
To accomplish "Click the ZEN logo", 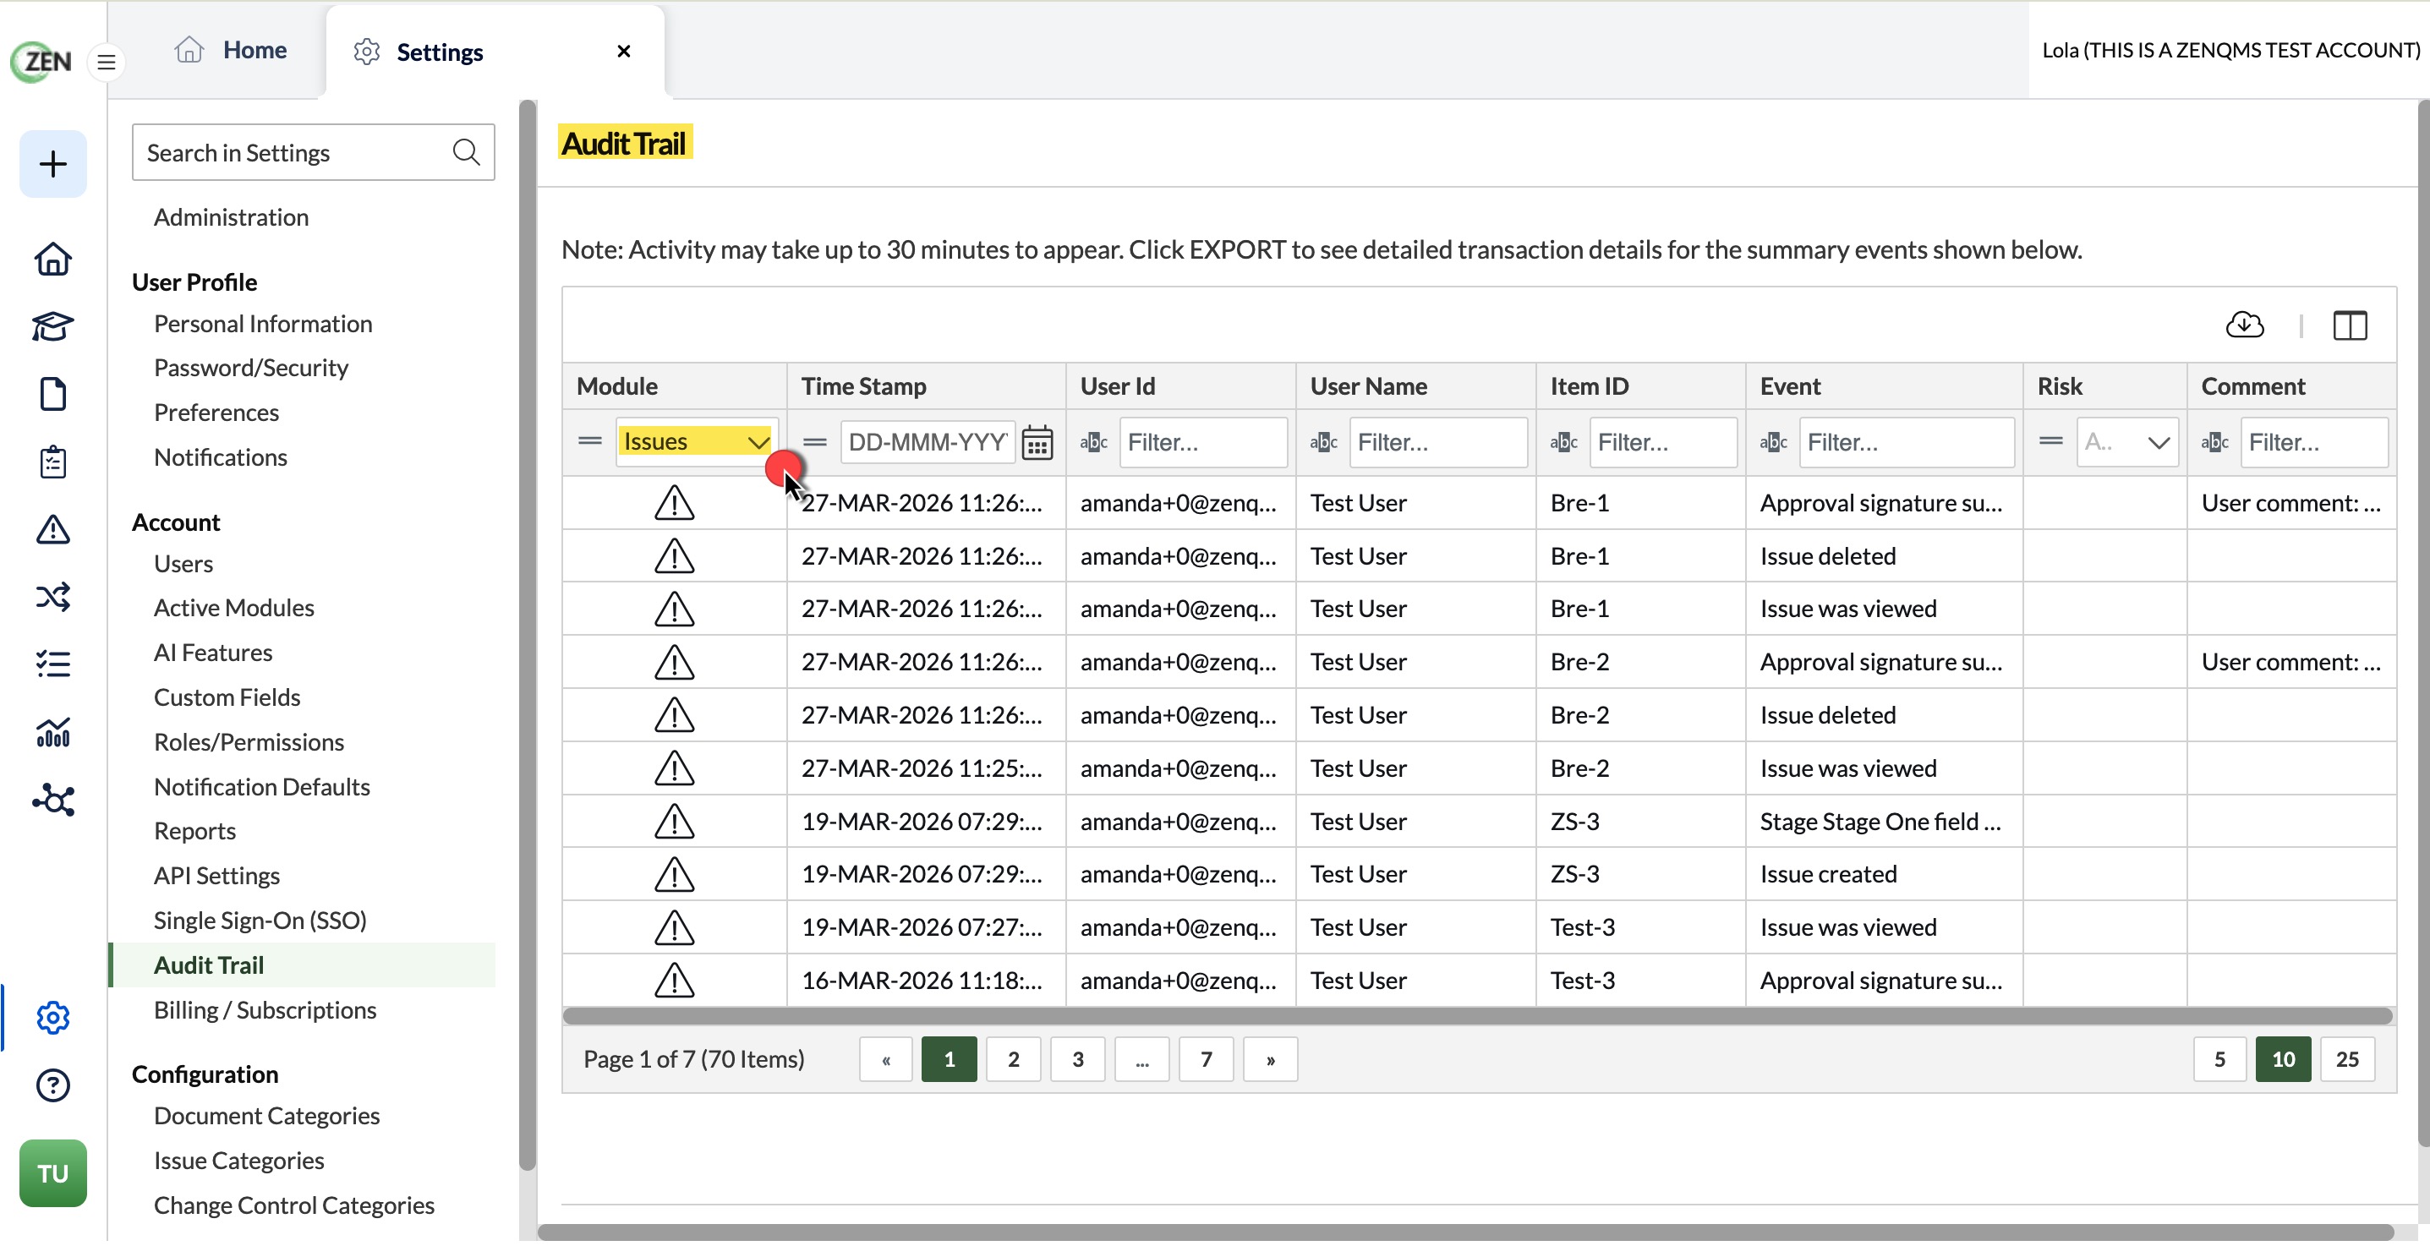I will point(41,62).
